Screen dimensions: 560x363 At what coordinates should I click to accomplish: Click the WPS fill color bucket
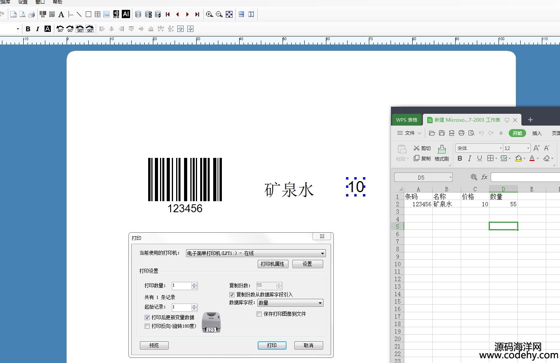(519, 158)
